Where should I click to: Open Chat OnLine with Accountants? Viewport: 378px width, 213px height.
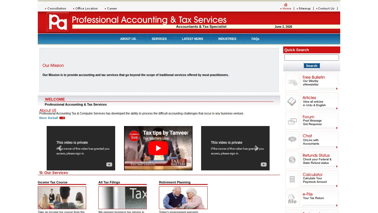pos(319,140)
